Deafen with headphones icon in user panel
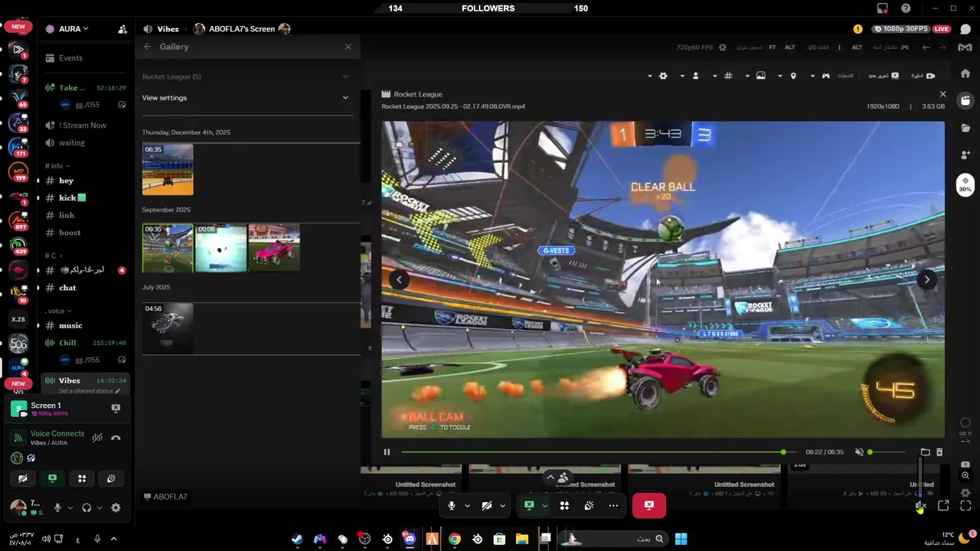The height and width of the screenshot is (551, 980). coord(87,507)
